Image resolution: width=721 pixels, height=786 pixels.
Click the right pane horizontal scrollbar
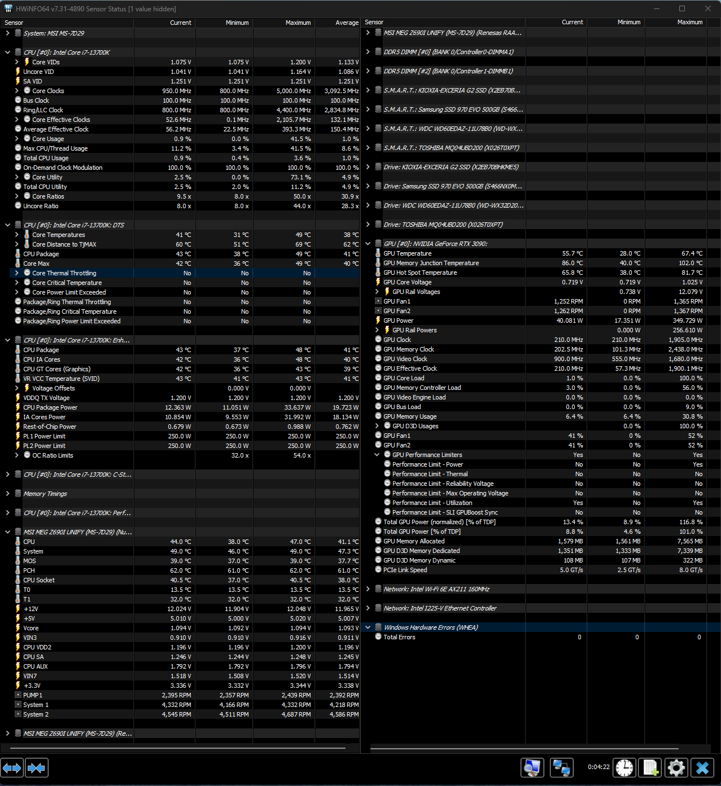(525, 749)
